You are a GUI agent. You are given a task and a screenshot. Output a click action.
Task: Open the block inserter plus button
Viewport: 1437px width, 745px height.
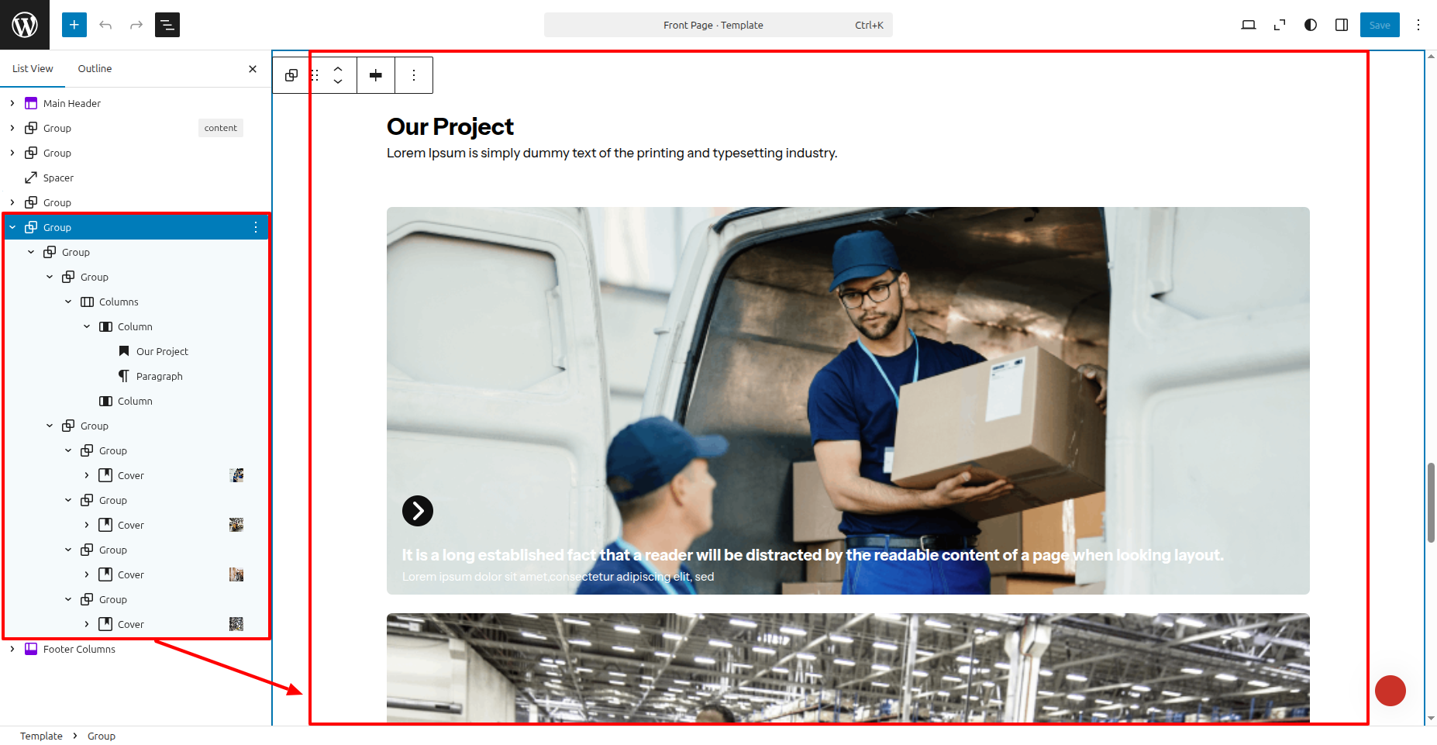(74, 25)
